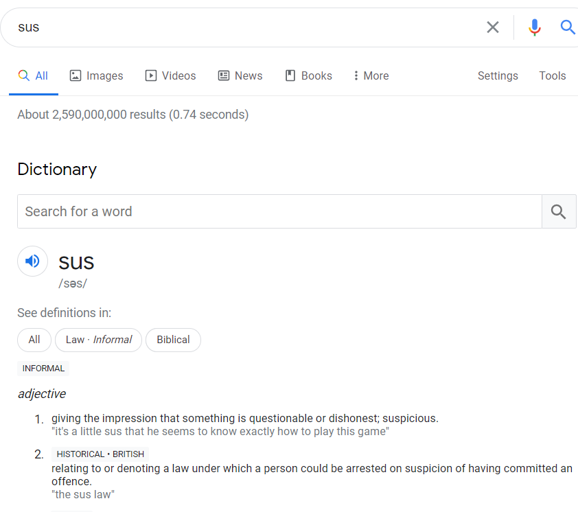578x512 pixels.
Task: Filter definitions to Law Informal
Action: point(98,340)
